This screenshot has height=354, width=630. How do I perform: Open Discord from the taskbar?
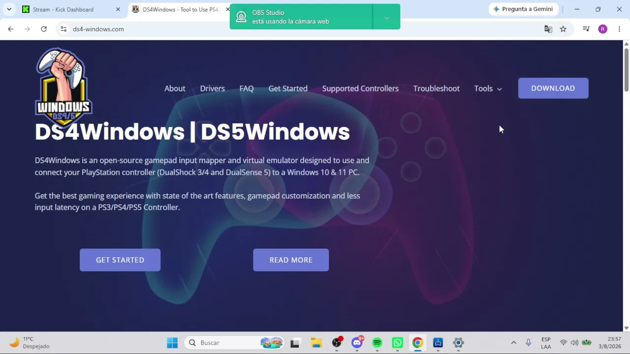coord(357,343)
